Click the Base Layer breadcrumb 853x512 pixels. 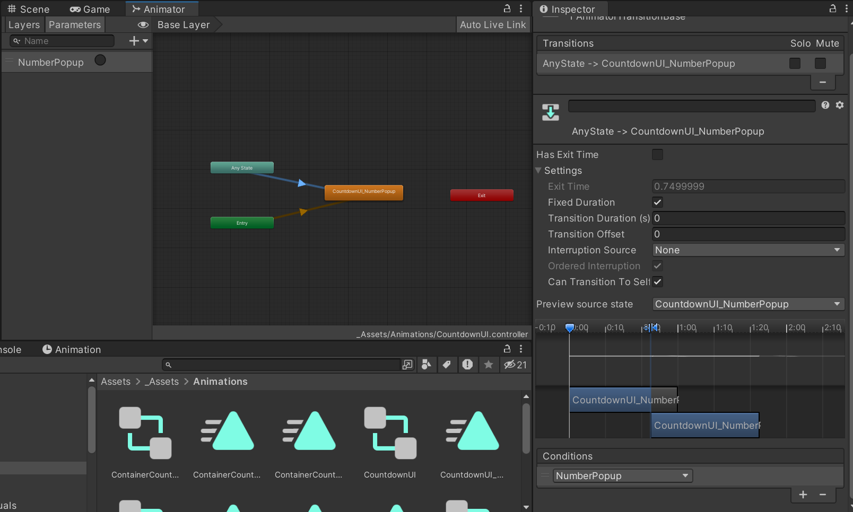coord(184,24)
